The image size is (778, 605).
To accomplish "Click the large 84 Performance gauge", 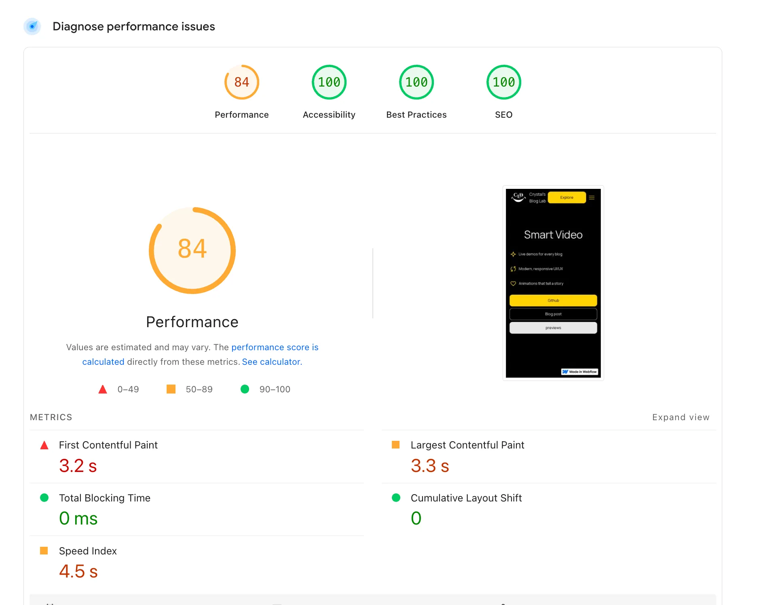I will coord(192,250).
